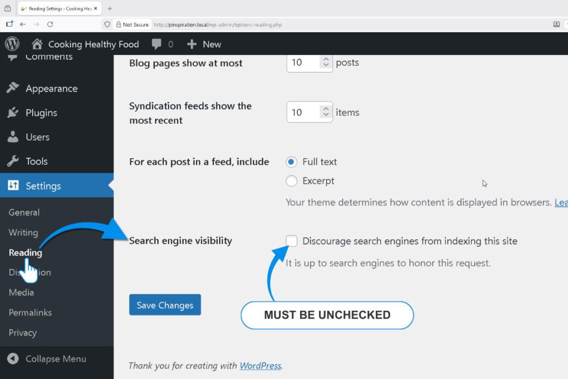Select the Appearance paintbrush icon

14,88
